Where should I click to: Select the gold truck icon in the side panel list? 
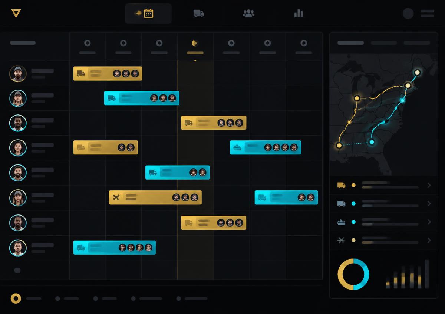[x=342, y=185]
